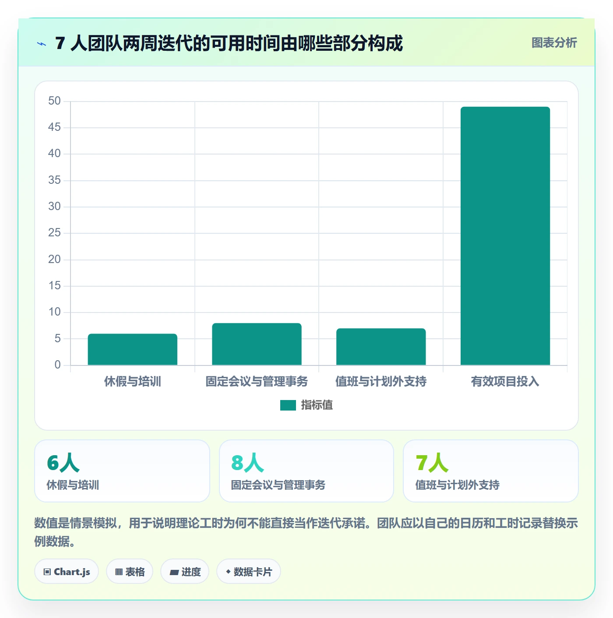Select the 休假与培训 bar in chart

click(x=133, y=349)
